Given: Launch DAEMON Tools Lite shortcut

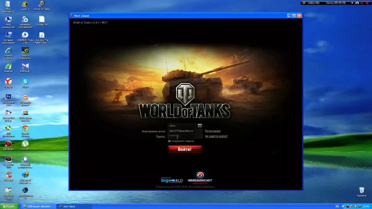Looking at the screenshot, I should (25, 38).
